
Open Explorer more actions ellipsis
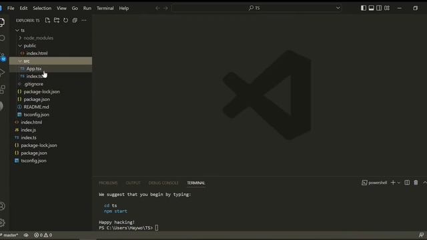(x=84, y=20)
